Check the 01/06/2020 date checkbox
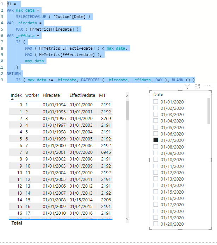217x245 pixels. point(156,134)
